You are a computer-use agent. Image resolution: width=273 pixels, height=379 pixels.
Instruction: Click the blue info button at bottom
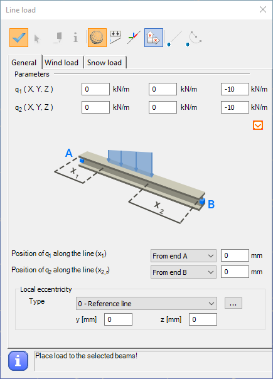[18, 361]
